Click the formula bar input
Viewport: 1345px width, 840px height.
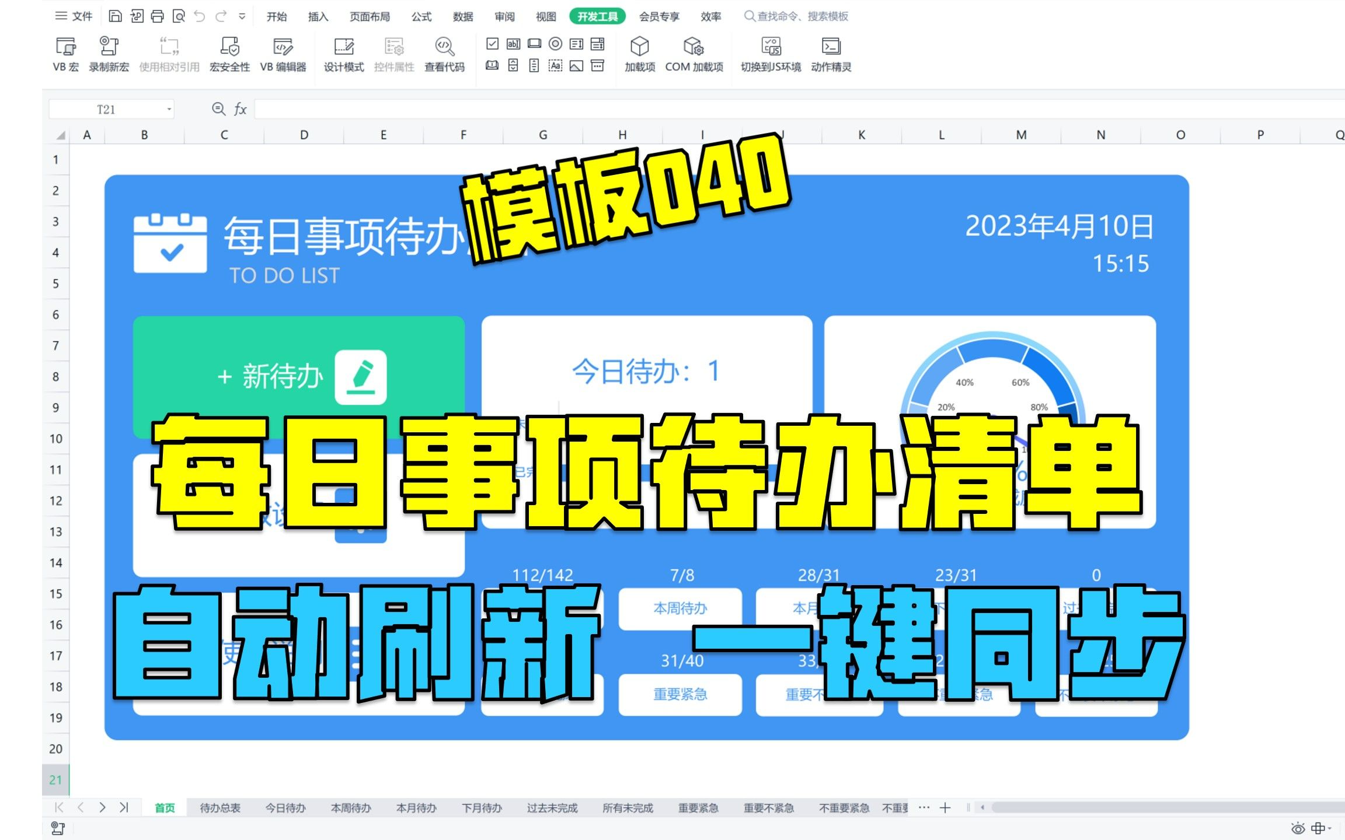click(x=799, y=109)
